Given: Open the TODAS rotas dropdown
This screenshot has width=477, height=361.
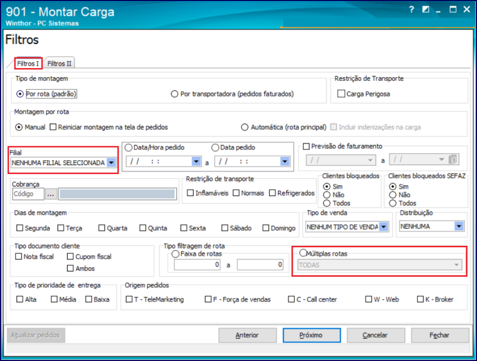Looking at the screenshot, I should click(x=456, y=265).
